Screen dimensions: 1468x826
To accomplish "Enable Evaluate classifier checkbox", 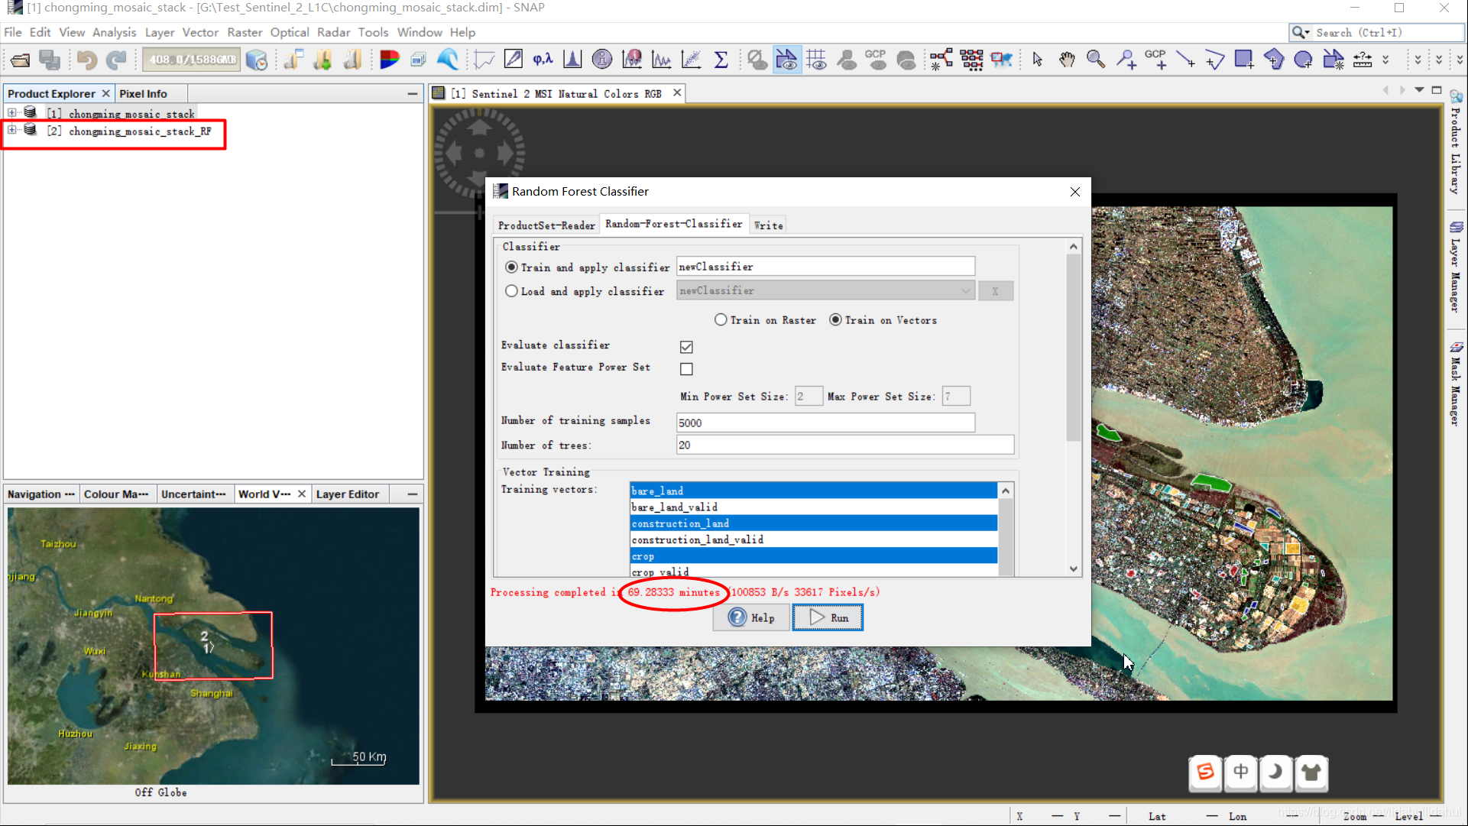I will click(x=686, y=347).
